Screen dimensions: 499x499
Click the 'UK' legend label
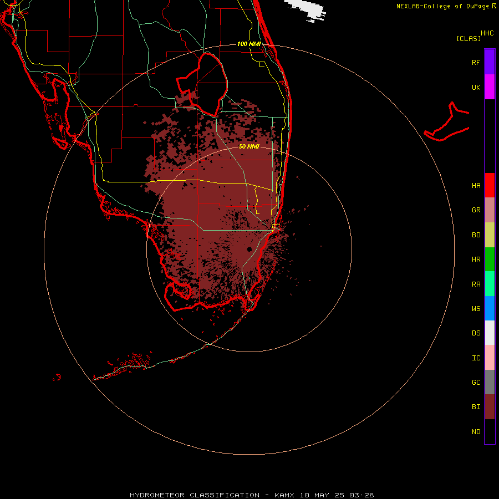pyautogui.click(x=476, y=88)
